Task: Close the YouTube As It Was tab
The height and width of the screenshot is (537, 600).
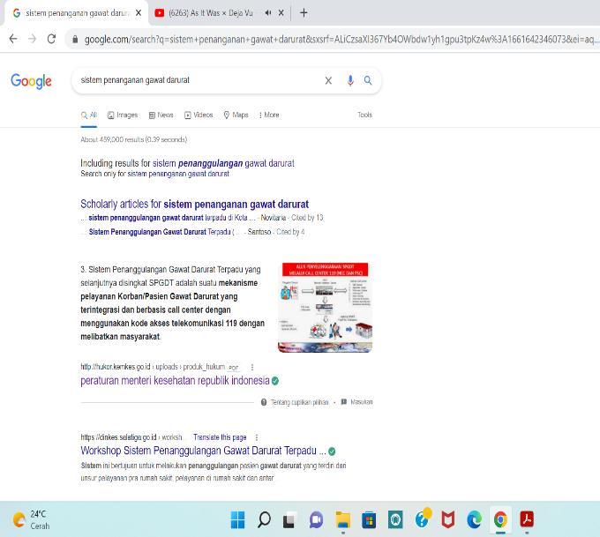Action: (281, 13)
